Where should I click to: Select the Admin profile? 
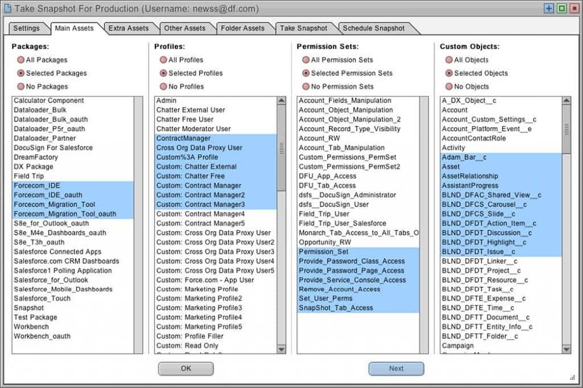point(216,101)
